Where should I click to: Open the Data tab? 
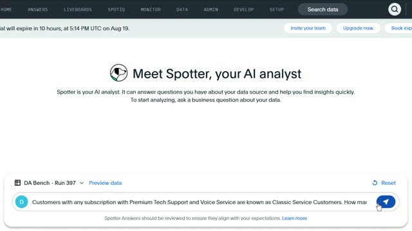pos(182,10)
